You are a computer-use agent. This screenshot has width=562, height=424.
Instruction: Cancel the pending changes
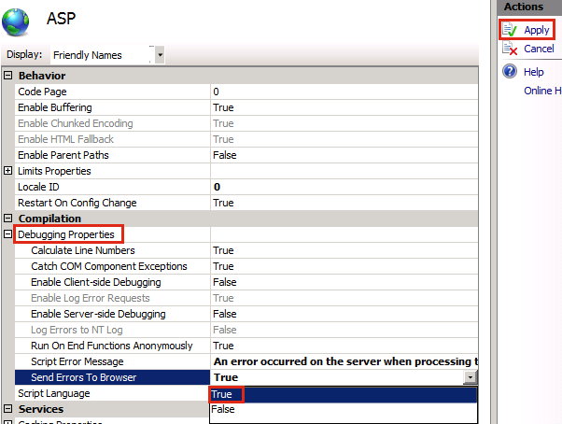[539, 49]
